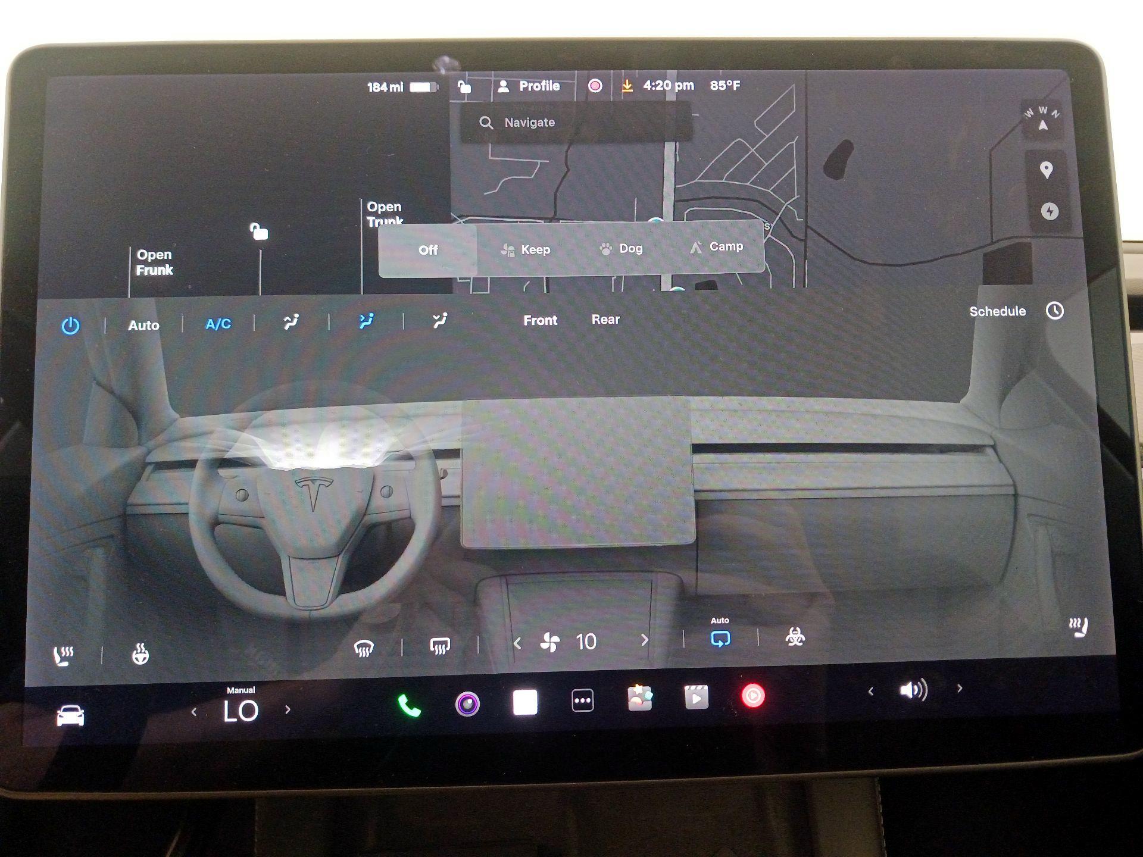Raise cabin temperature with right chevron
The height and width of the screenshot is (857, 1143).
click(x=288, y=709)
